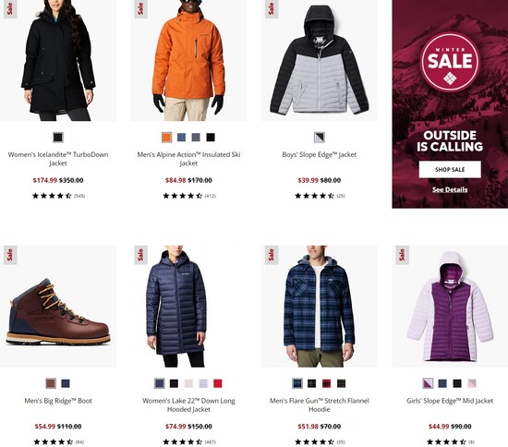View the orange ski jacket product image

point(188,60)
